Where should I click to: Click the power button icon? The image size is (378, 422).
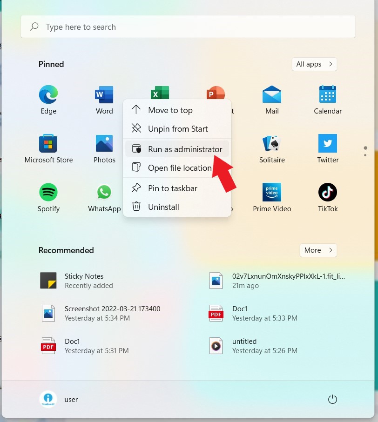tap(332, 399)
